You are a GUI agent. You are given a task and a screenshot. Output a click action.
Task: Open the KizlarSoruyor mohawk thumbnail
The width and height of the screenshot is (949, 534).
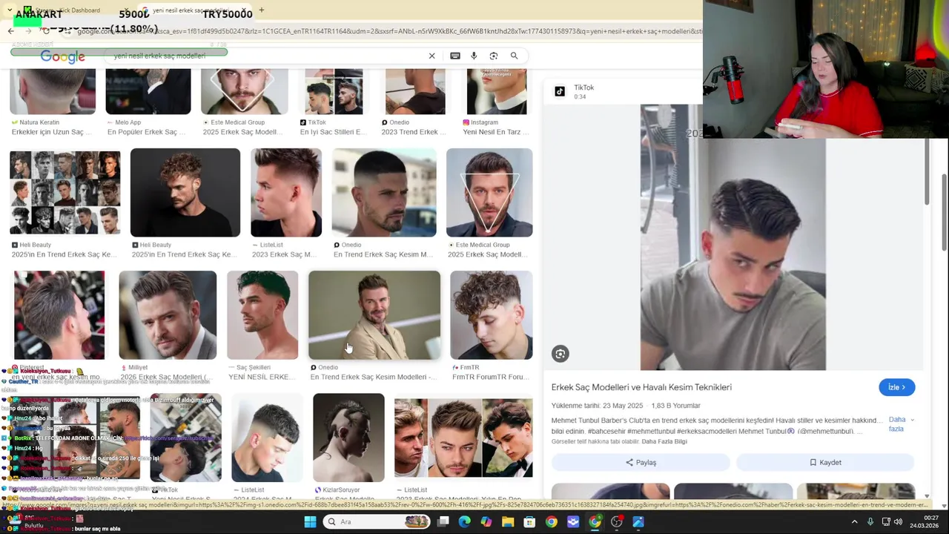click(348, 438)
